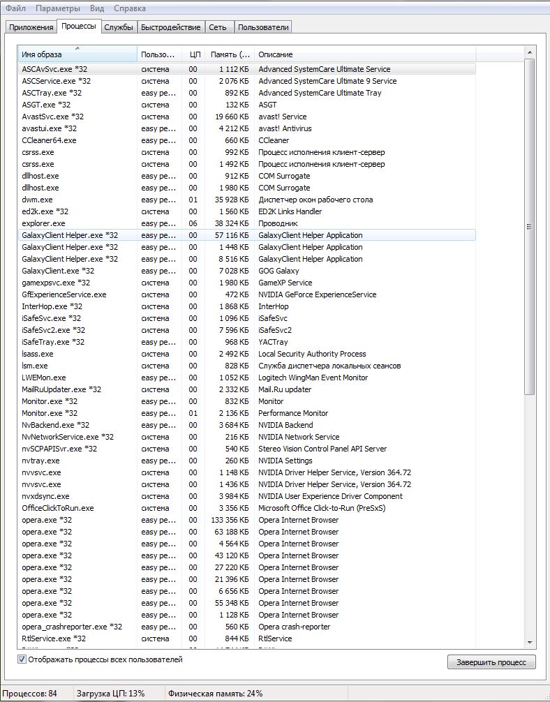Click the scrollbar down arrow
The height and width of the screenshot is (702, 550).
point(530,643)
